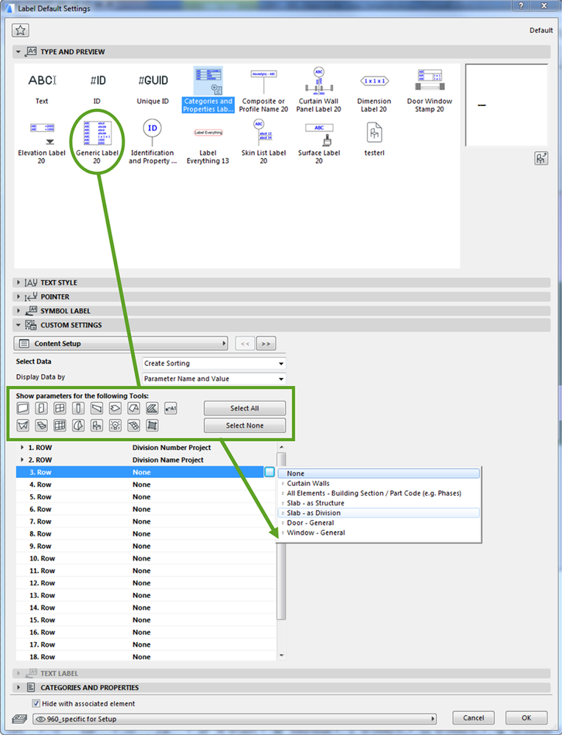
Task: Expand 1. ROW Division Number Project
Action: [x=22, y=448]
